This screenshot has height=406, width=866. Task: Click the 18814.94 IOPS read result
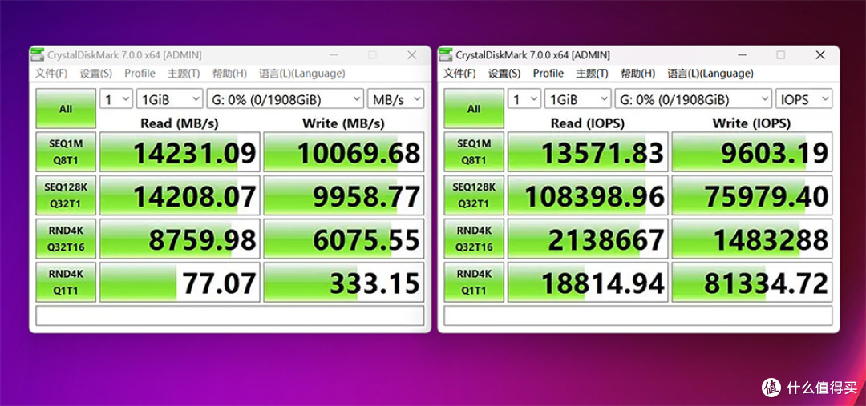point(588,283)
